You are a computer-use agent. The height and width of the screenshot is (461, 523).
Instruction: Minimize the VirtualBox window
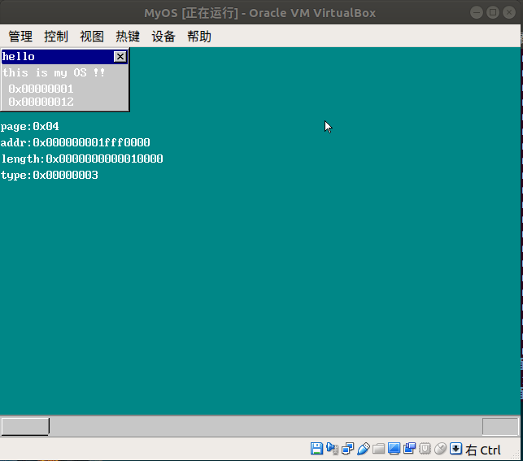[477, 13]
